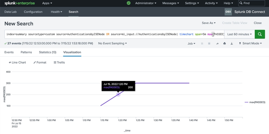Viewport: 269px width, 134px height.
Task: Open the Settings menu
Action: (x=192, y=3)
